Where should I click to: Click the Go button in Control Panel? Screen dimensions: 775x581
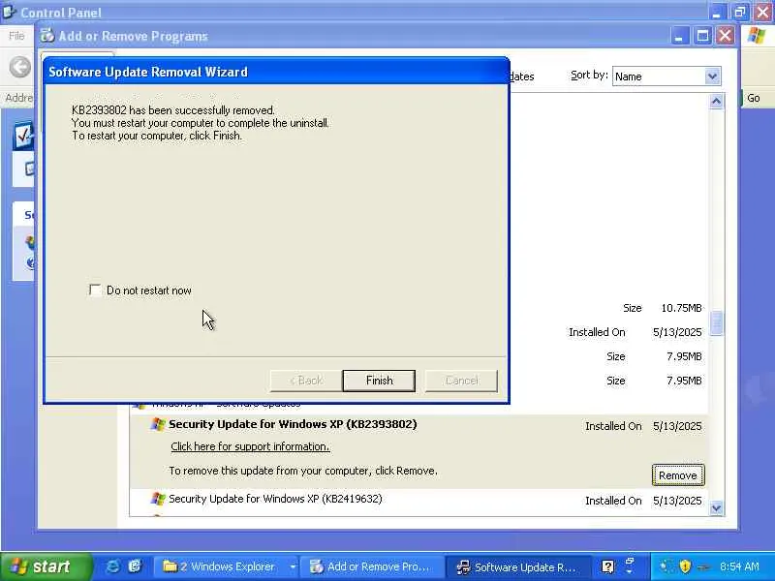pyautogui.click(x=754, y=98)
